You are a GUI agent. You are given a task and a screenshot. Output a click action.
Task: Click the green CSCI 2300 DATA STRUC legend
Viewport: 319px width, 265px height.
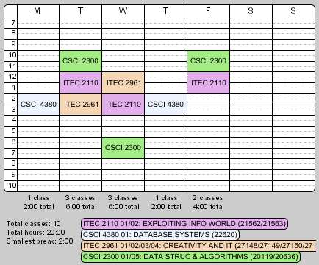point(190,257)
